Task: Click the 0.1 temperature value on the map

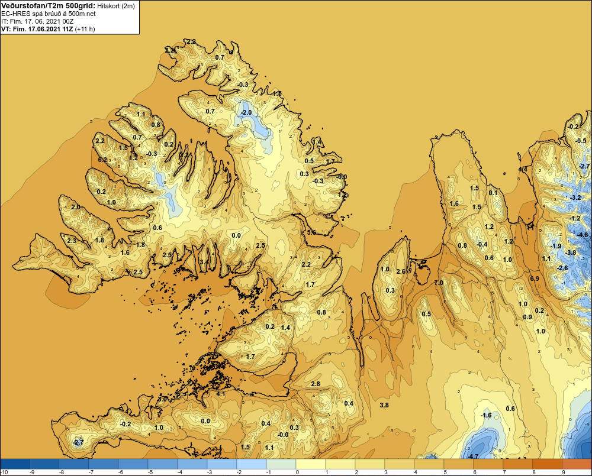Action: pos(493,193)
